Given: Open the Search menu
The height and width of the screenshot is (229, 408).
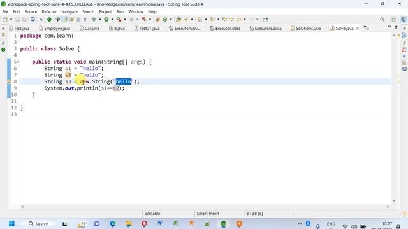Looking at the screenshot, I should coord(88,11).
